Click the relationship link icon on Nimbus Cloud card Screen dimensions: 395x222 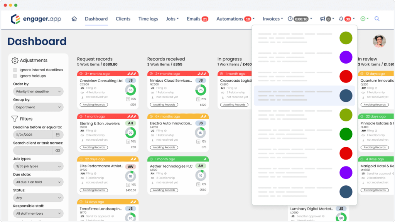(152, 92)
